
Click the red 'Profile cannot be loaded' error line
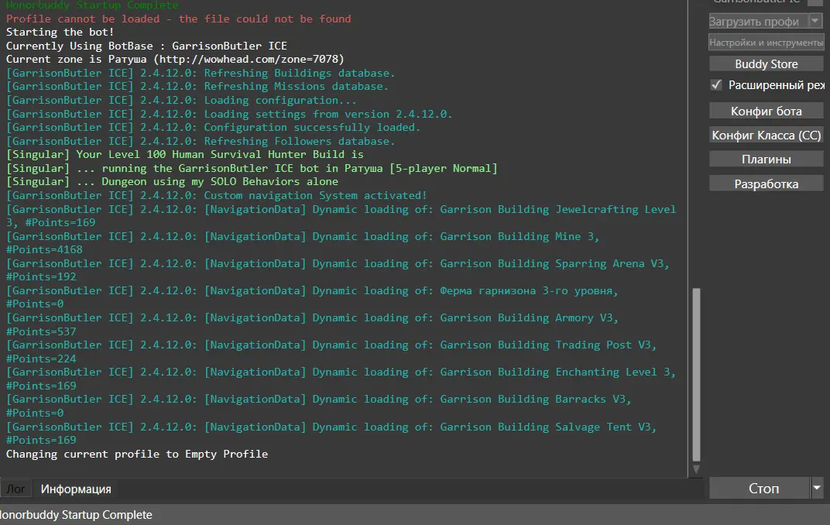pyautogui.click(x=178, y=19)
